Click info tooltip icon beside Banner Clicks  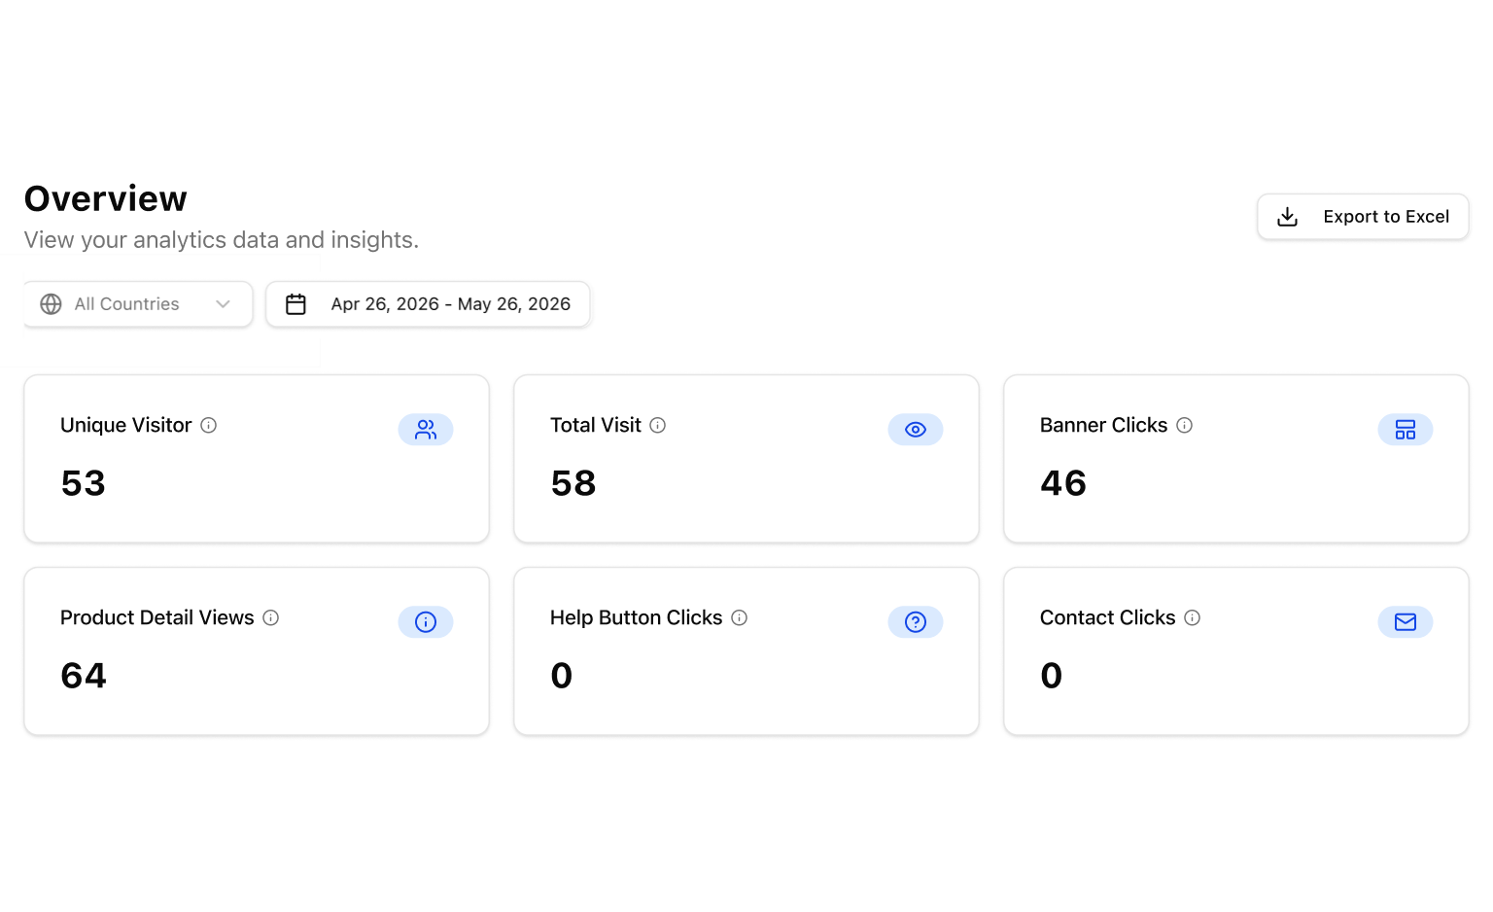pos(1185,425)
